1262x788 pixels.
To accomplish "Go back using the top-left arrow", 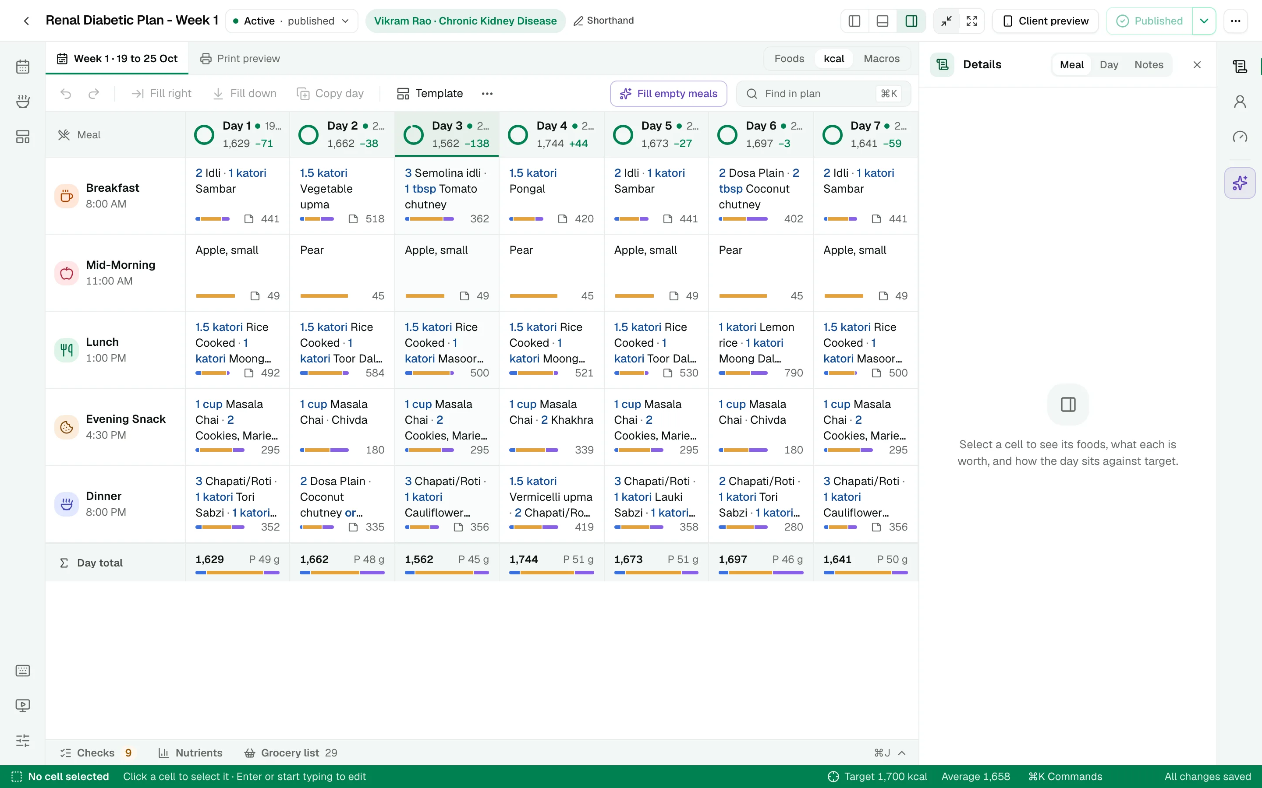I will 26,21.
